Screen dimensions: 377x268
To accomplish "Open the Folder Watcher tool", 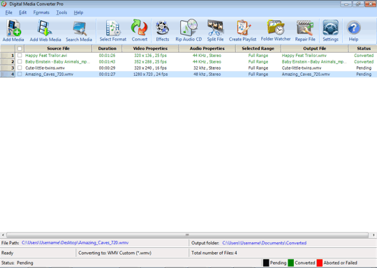I will (x=276, y=31).
